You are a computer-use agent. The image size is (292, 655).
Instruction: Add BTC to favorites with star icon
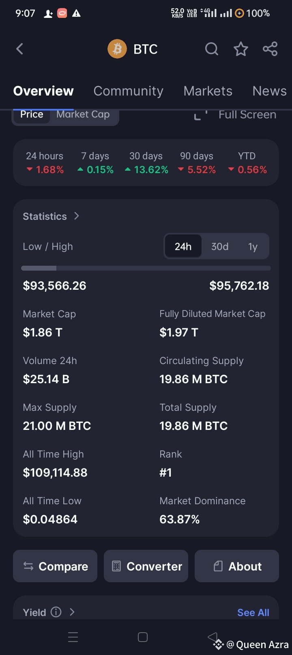241,49
